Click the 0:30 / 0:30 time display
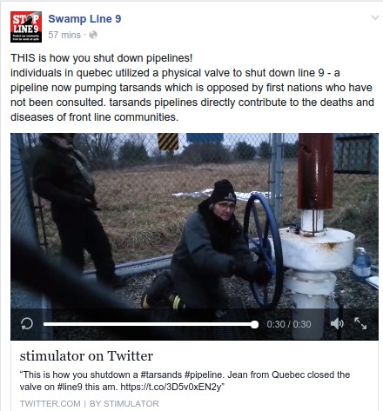Screen dimensions: 383x411 click(289, 324)
